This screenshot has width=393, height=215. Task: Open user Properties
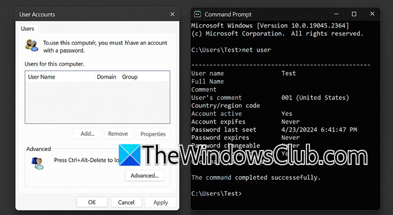(153, 134)
